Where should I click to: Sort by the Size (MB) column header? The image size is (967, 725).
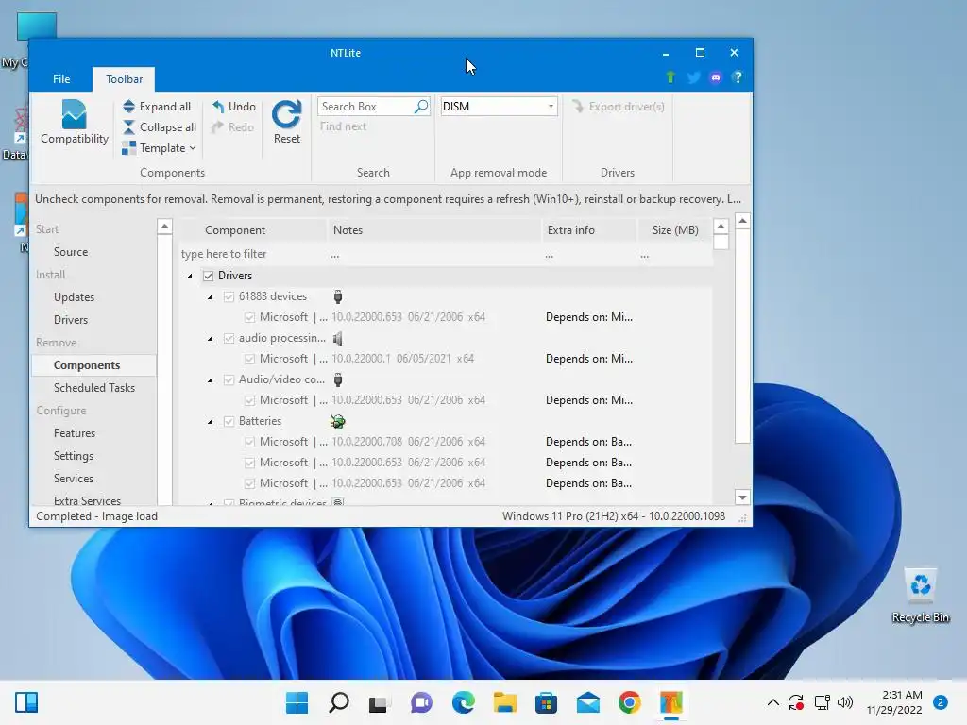[675, 230]
